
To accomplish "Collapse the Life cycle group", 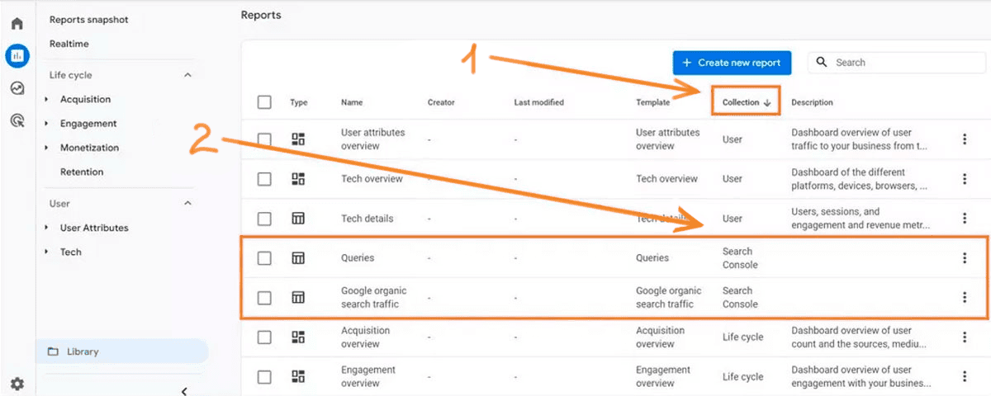I will [187, 75].
